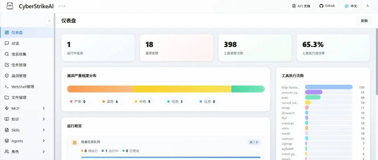Open the 对话 menu item
This screenshot has height=160, width=378.
tap(27, 43)
